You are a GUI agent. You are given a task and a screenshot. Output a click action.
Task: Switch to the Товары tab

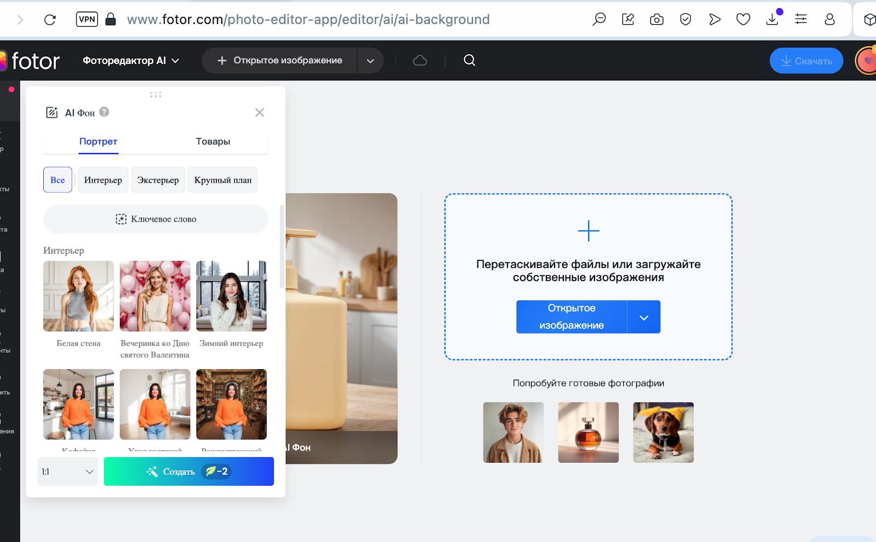[x=213, y=141]
